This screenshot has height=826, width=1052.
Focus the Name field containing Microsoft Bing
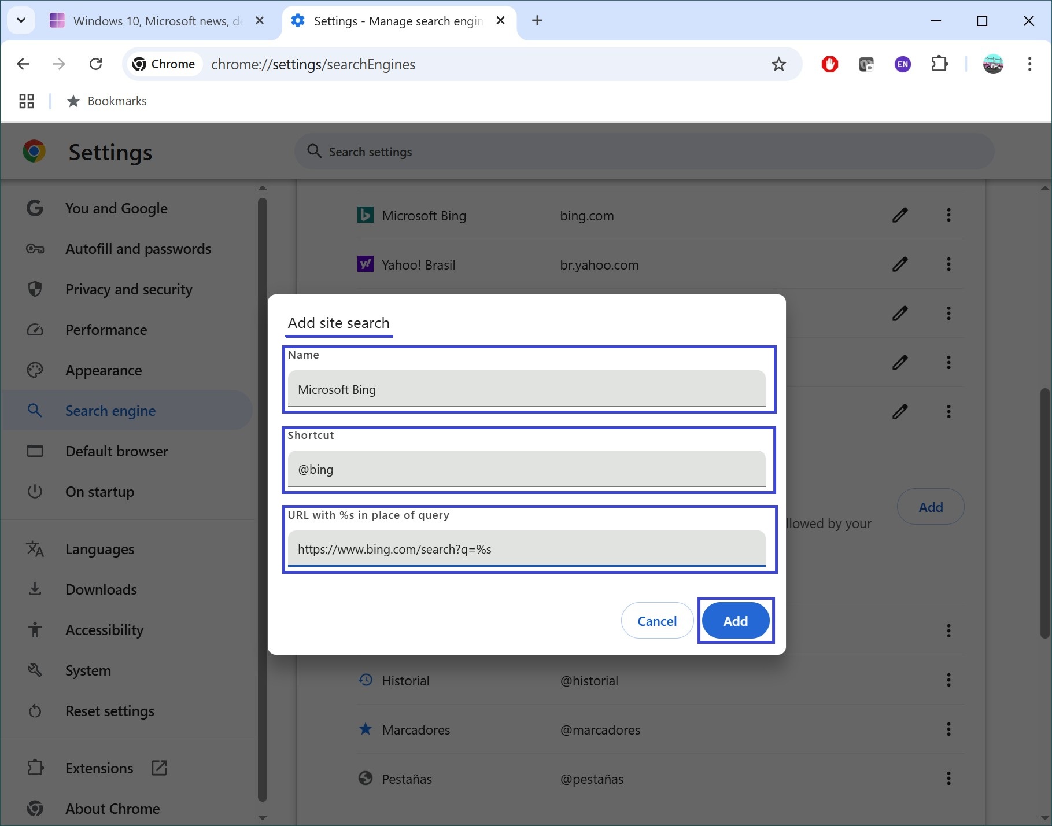[526, 389]
